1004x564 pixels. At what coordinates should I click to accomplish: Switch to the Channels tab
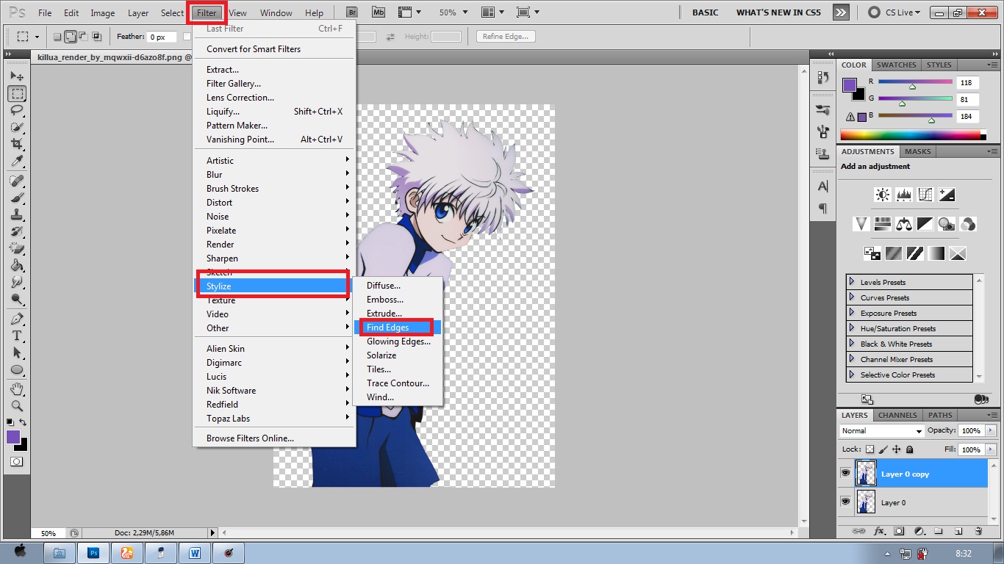pos(897,415)
